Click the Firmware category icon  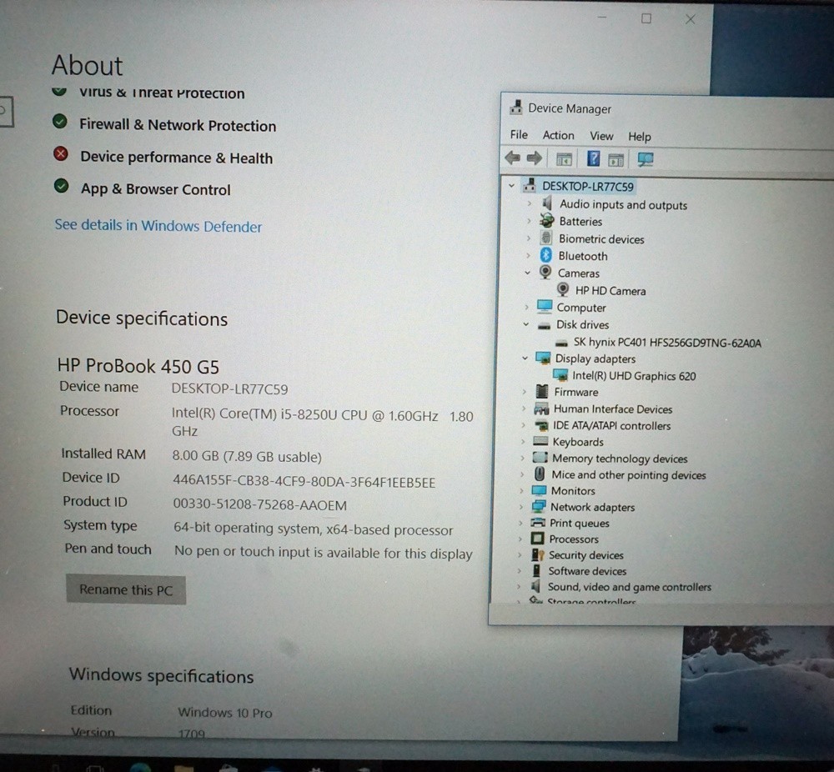pos(541,391)
